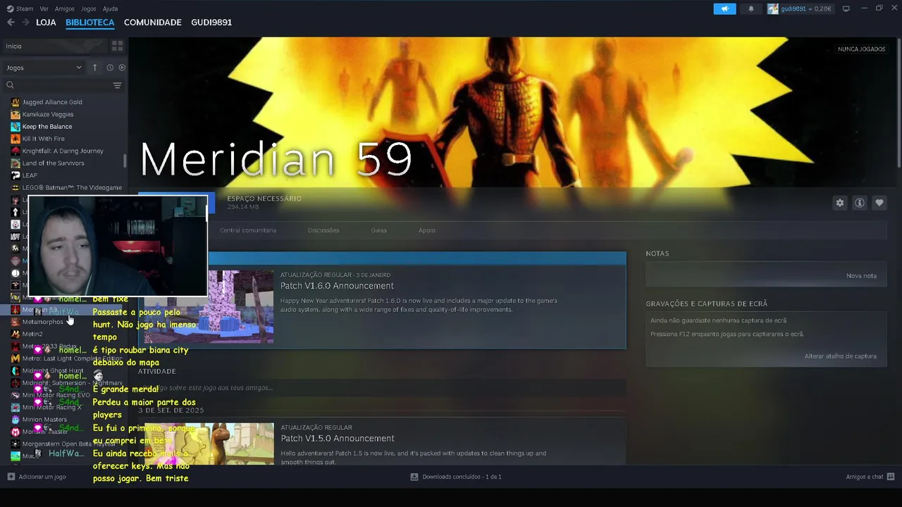The image size is (902, 507).
Task: Go to LOJA tab
Action: click(x=46, y=23)
